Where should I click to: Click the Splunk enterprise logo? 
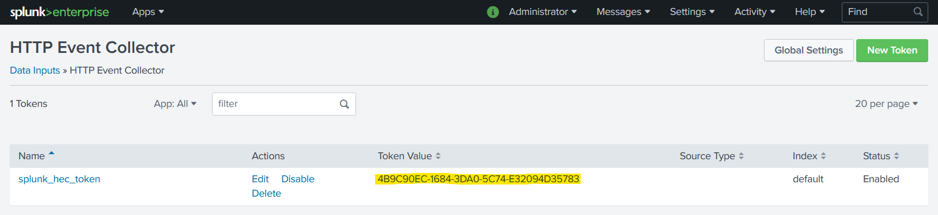click(59, 12)
